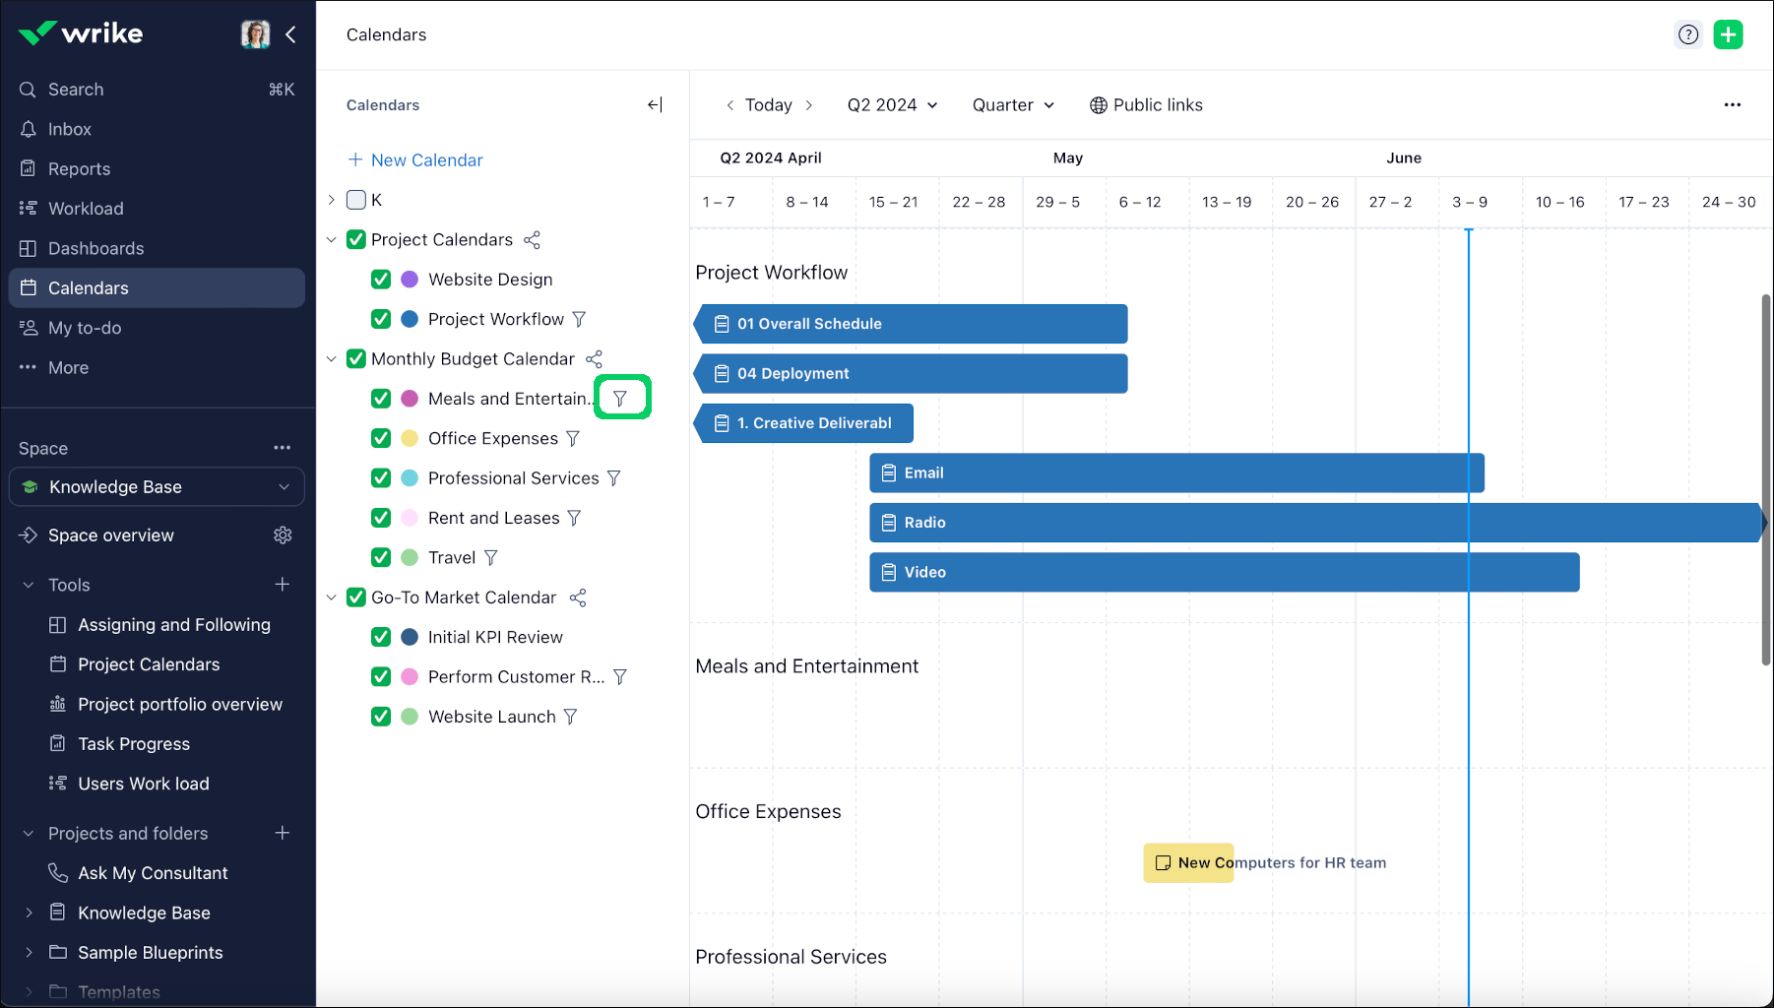Uncheck the Website Design calendar
The height and width of the screenshot is (1008, 1774).
pyautogui.click(x=381, y=280)
